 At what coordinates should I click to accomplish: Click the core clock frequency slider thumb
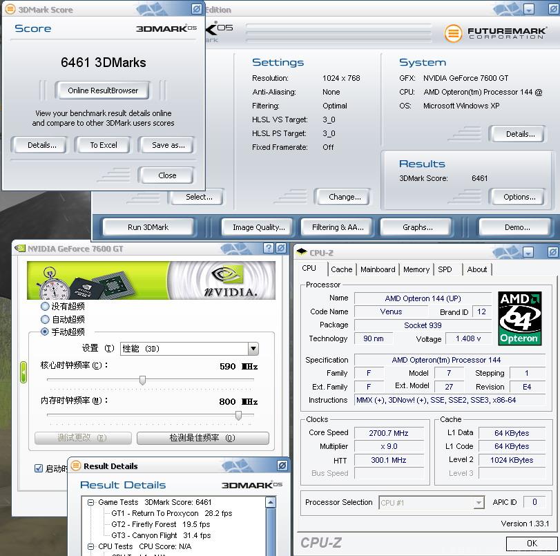click(142, 380)
